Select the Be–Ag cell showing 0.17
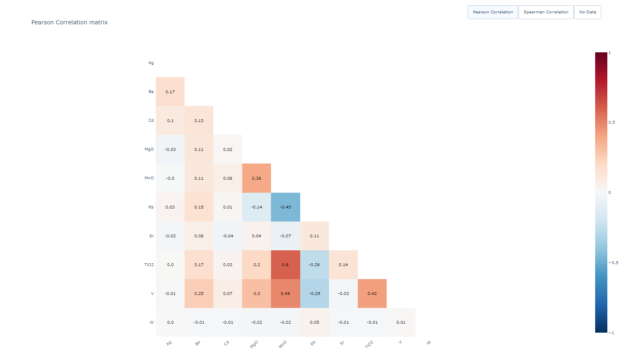Image resolution: width=626 pixels, height=357 pixels. coord(170,92)
